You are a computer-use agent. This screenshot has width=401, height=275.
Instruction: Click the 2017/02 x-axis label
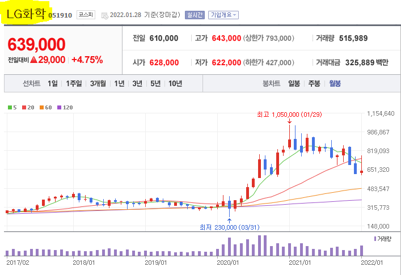coord(18,263)
